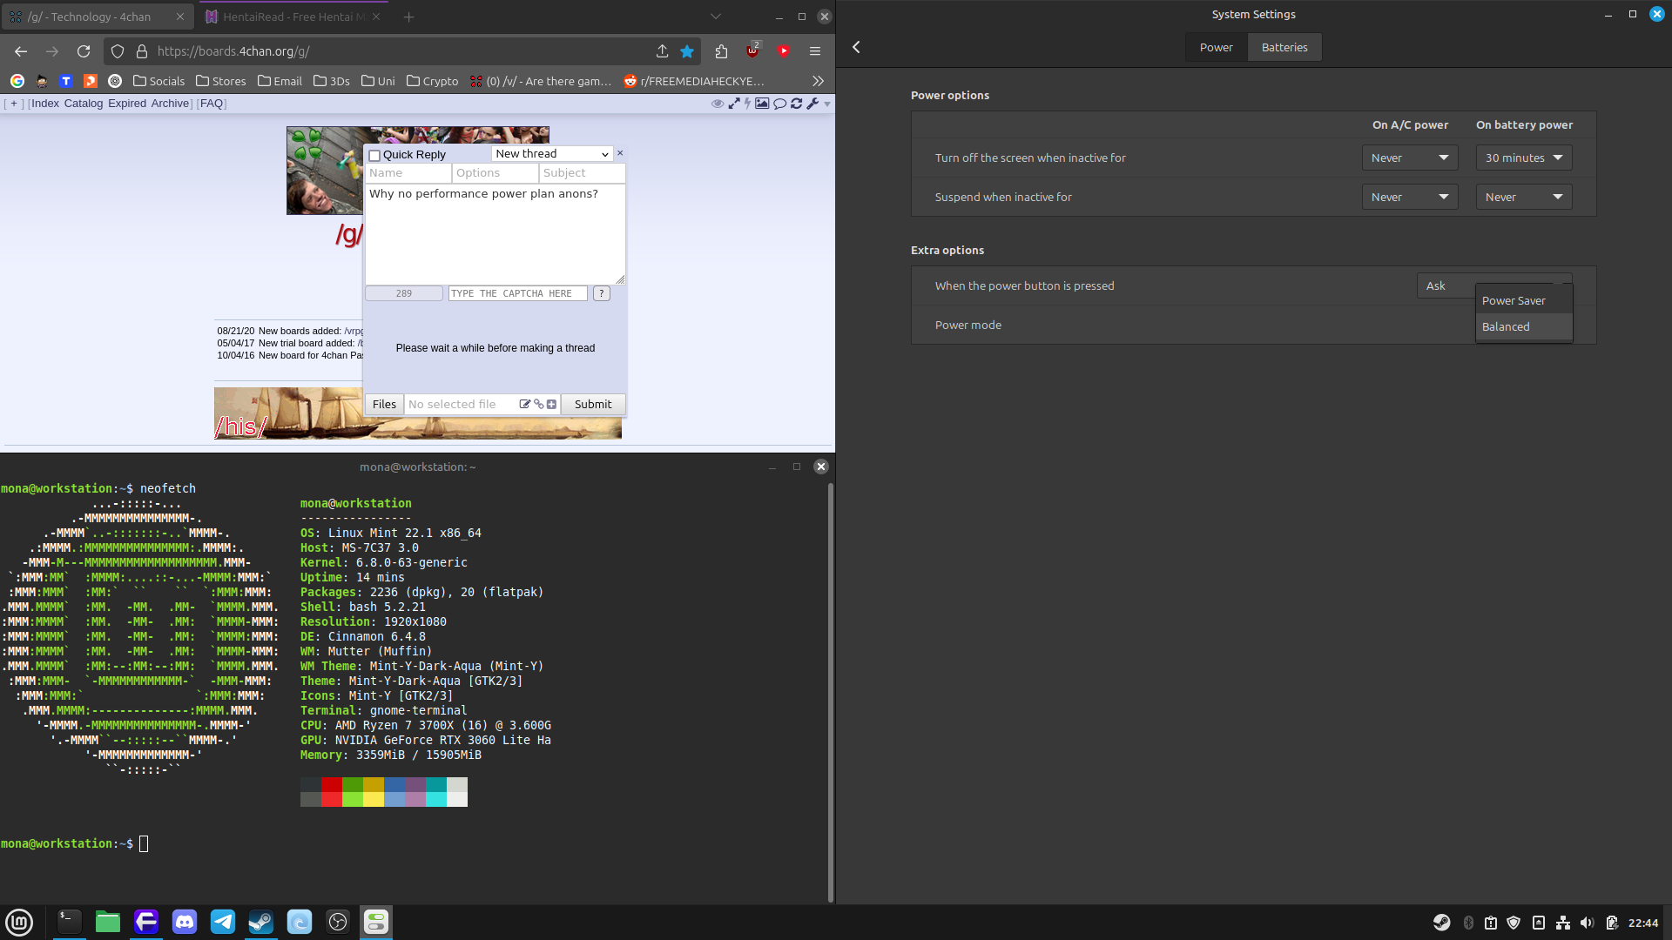
Task: Switch to the Power tab
Action: tap(1216, 47)
